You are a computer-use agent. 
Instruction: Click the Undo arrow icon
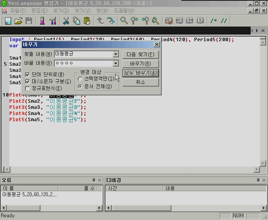(x=100, y=21)
